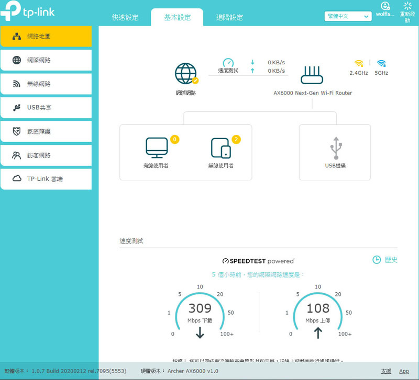Open speed test history clock icon
Image resolution: width=419 pixels, height=380 pixels.
click(x=377, y=259)
